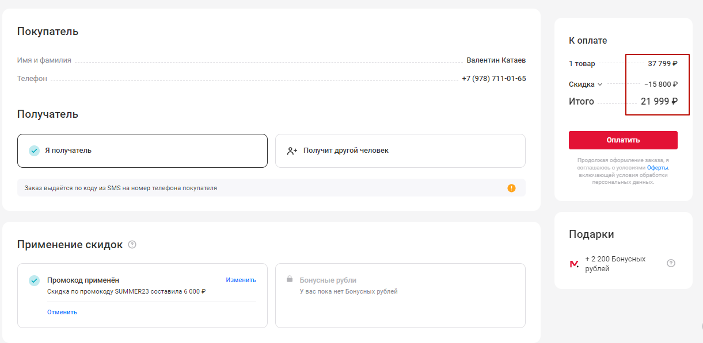The height and width of the screenshot is (343, 703).
Task: Open the 'Оферты' terms link
Action: point(658,168)
